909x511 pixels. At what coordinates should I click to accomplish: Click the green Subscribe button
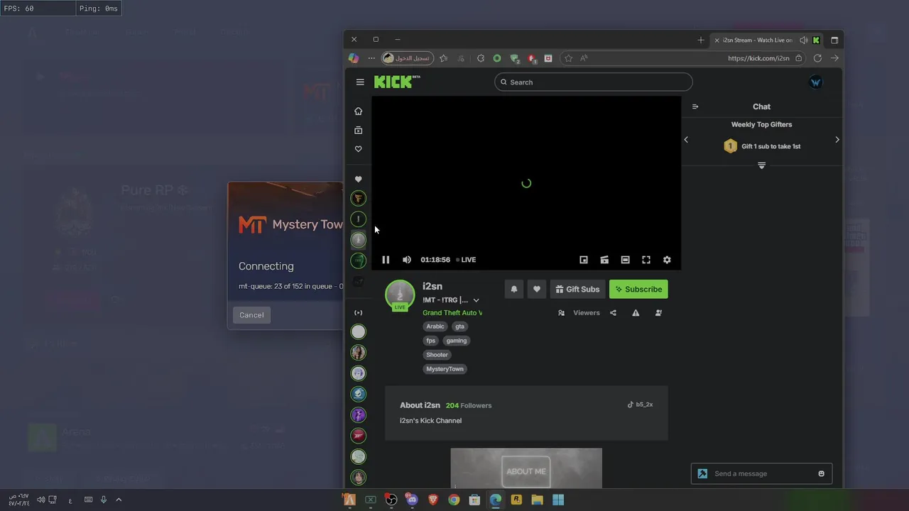click(638, 289)
